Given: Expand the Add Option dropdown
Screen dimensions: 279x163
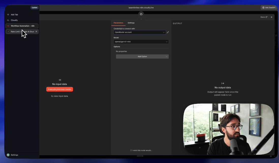Looking at the screenshot, I should click(x=142, y=57).
